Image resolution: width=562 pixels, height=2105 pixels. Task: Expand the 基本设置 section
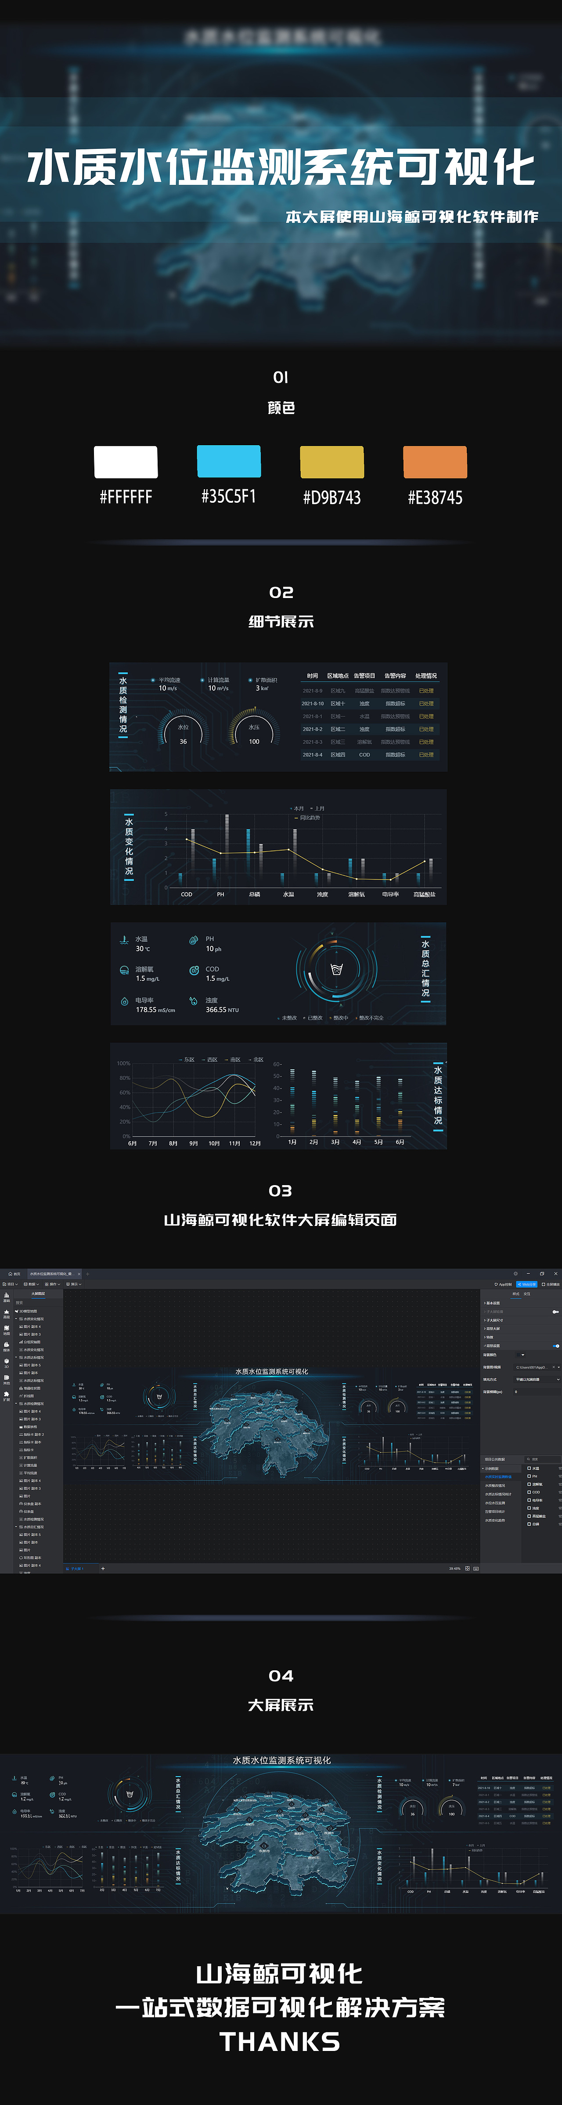[x=492, y=1303]
